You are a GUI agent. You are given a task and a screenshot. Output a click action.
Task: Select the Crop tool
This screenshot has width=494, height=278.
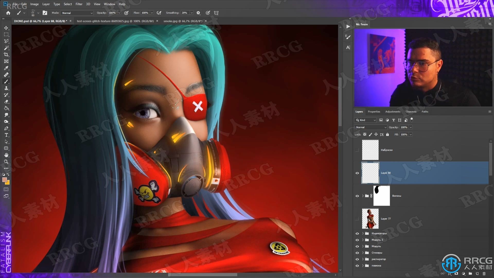point(6,55)
